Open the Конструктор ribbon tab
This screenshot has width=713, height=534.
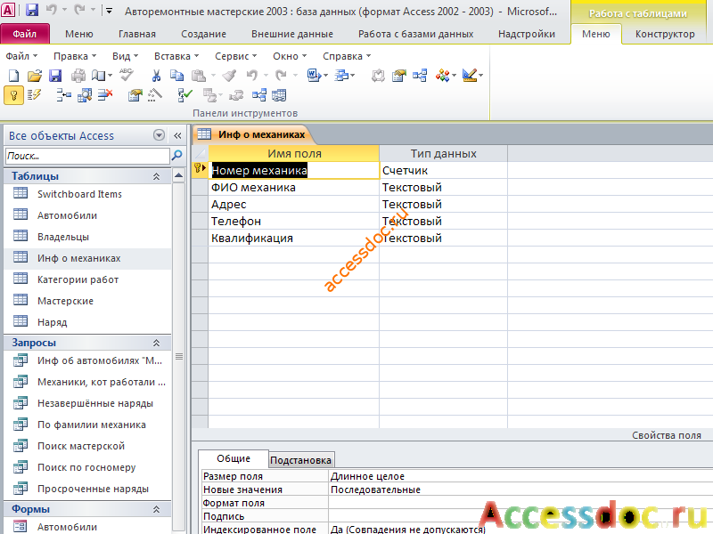[665, 34]
